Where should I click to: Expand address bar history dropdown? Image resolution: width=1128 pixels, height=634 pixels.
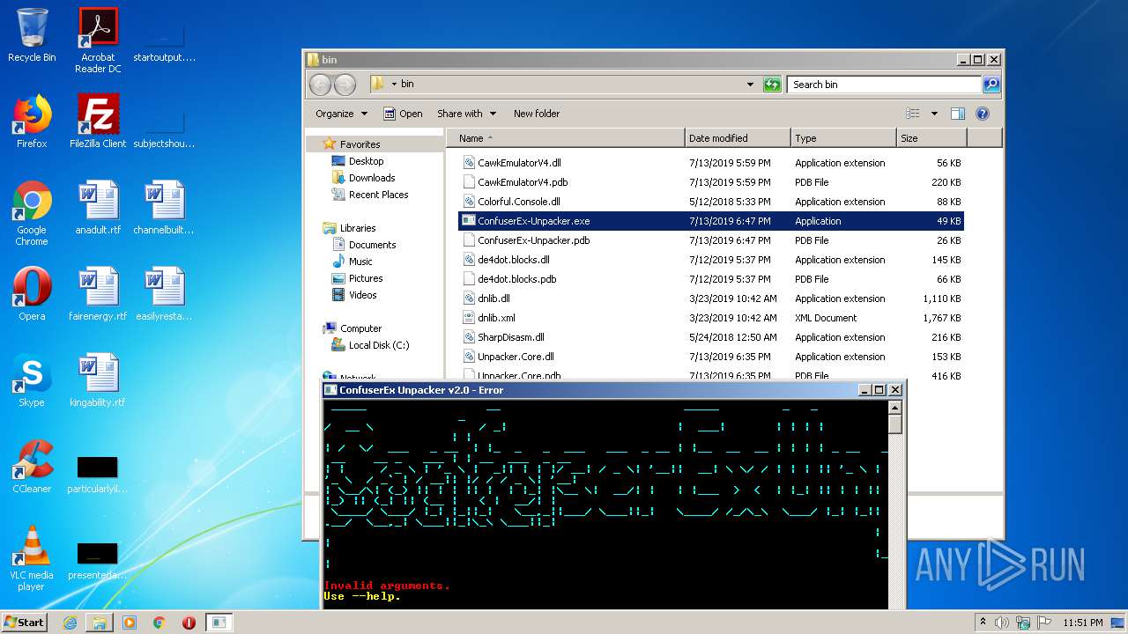[x=750, y=85]
